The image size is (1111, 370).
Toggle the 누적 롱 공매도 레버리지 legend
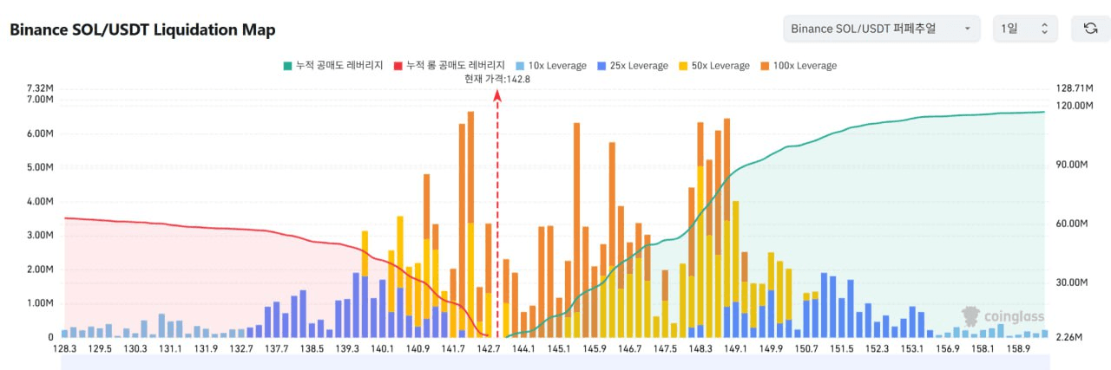[x=449, y=66]
